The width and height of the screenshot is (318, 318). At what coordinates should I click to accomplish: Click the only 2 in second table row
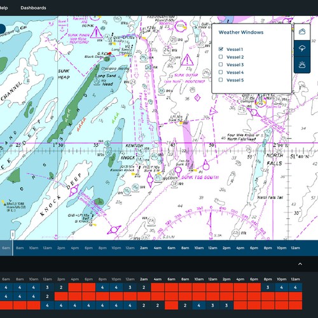pyautogui.click(x=47, y=296)
